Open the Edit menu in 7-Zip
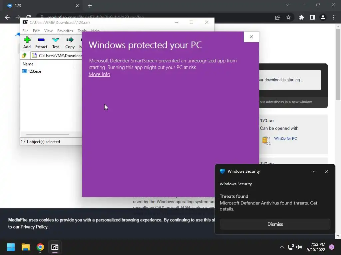Image resolution: width=341 pixels, height=255 pixels. pos(36,31)
